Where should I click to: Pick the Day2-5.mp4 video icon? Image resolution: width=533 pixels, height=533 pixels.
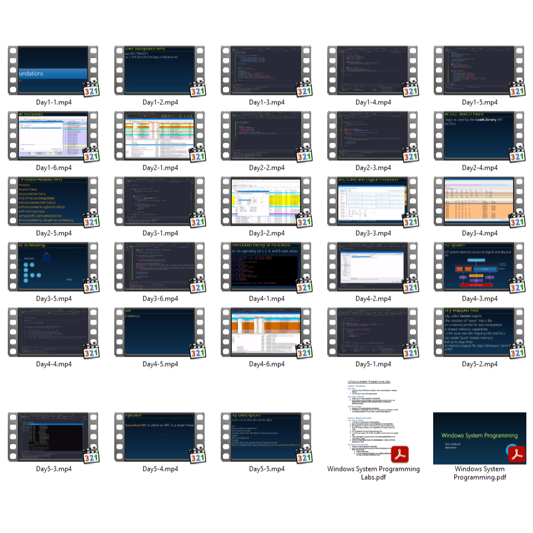point(53,201)
